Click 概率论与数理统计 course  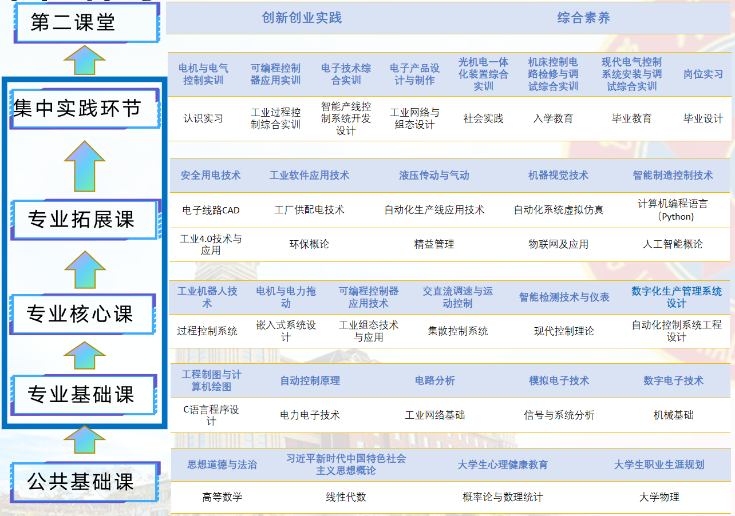tap(503, 497)
